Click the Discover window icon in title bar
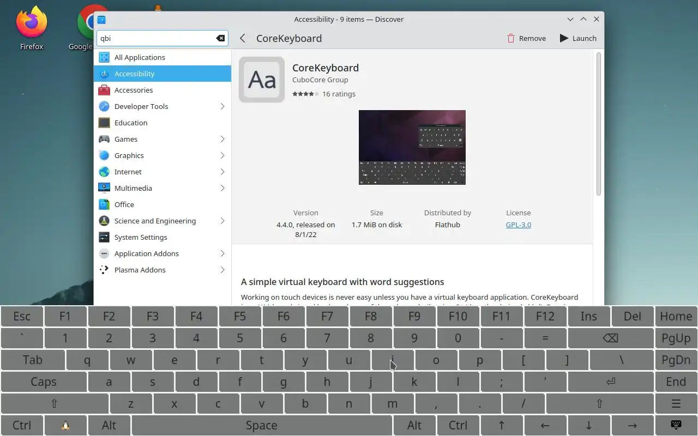The image size is (698, 436). coord(101,19)
